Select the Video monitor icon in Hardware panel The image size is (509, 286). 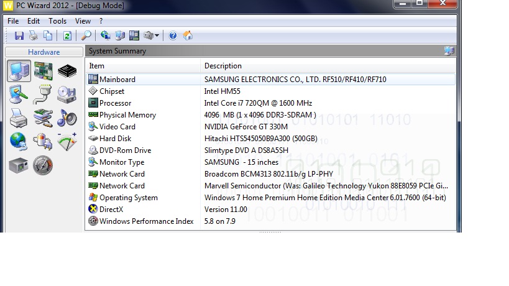pos(19,94)
